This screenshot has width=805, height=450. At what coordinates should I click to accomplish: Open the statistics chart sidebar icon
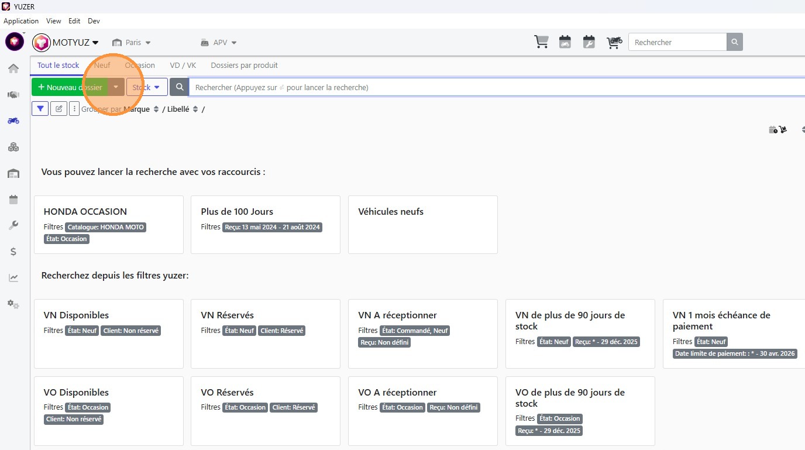pos(13,278)
